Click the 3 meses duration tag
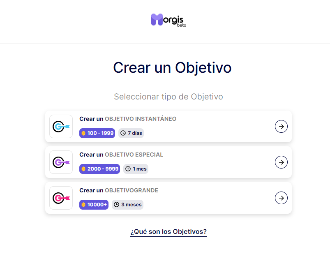The width and height of the screenshot is (330, 261). 127,205
